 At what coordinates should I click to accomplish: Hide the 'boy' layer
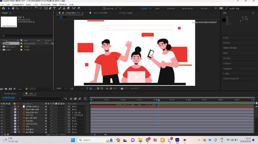(x=2, y=126)
